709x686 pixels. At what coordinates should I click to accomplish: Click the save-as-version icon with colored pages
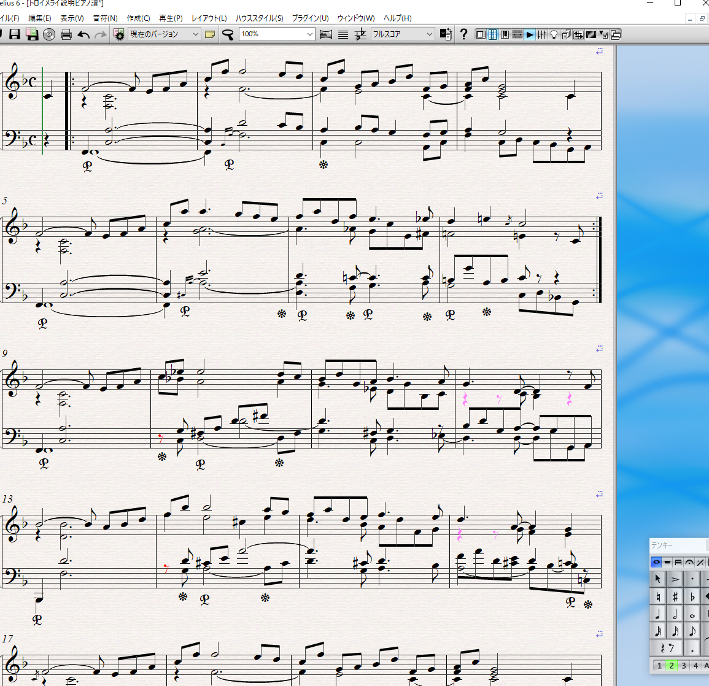tap(32, 34)
